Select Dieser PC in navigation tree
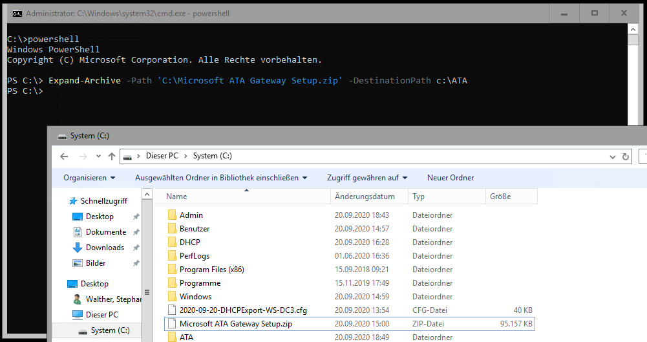Image resolution: width=647 pixels, height=342 pixels. pos(101,315)
